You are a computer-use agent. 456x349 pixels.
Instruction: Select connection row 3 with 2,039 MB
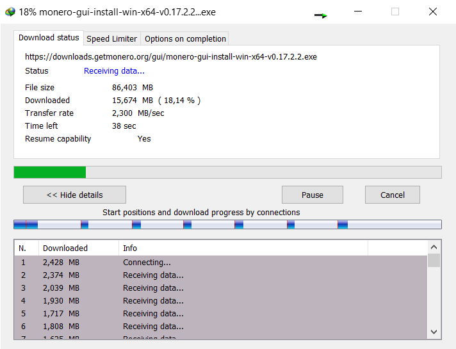pos(221,288)
